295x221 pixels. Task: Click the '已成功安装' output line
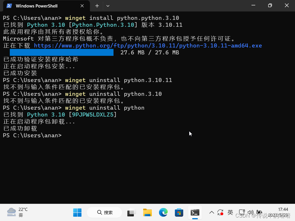pos(20,73)
